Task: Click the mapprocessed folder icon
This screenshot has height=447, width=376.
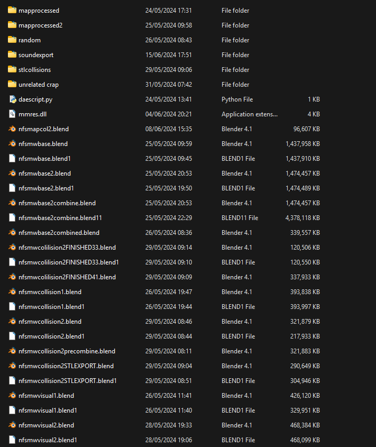Action: pyautogui.click(x=12, y=10)
